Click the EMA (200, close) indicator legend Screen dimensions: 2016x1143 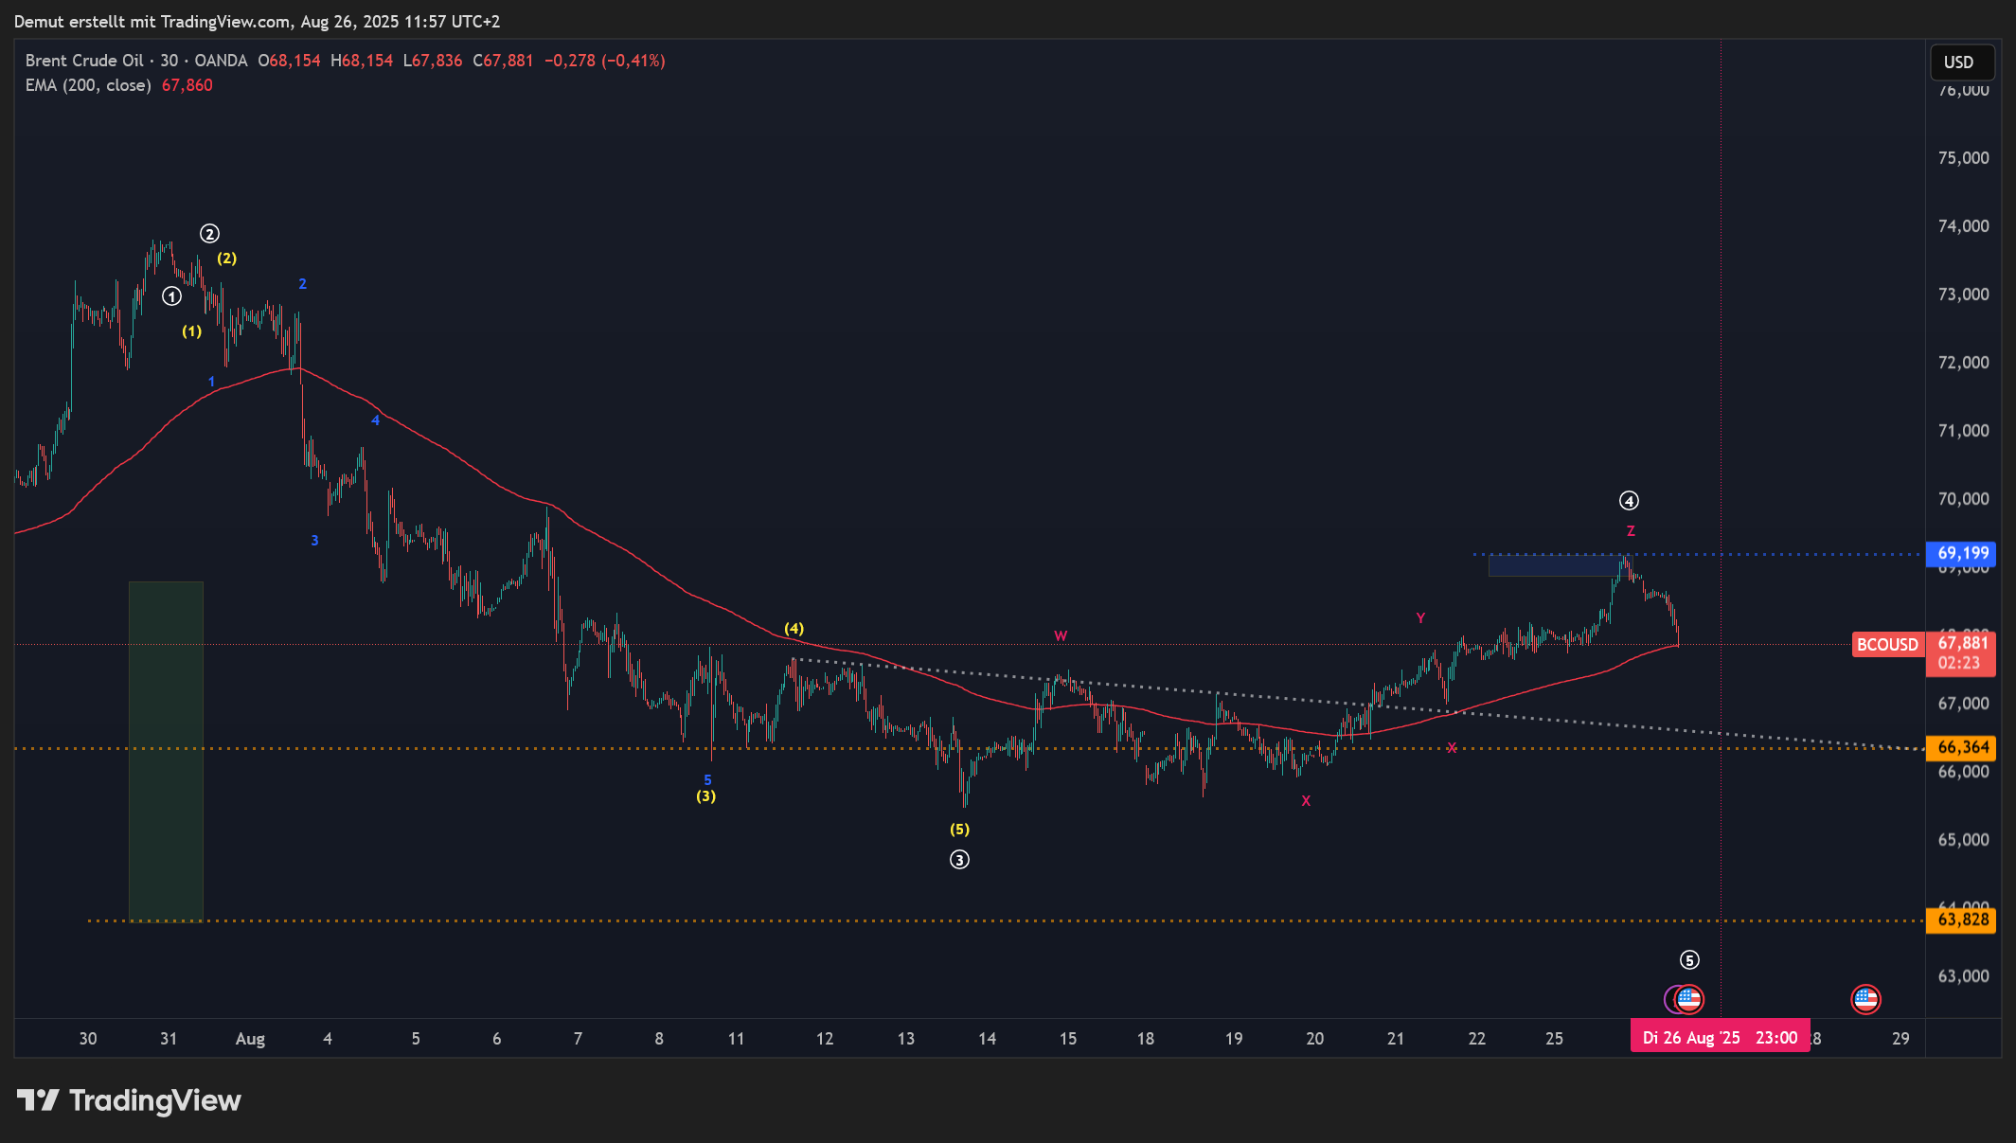[x=88, y=85]
